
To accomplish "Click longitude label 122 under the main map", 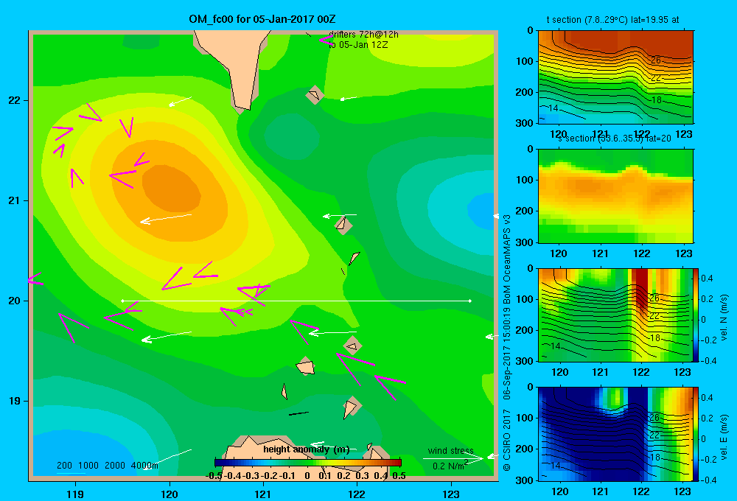I will (x=357, y=494).
